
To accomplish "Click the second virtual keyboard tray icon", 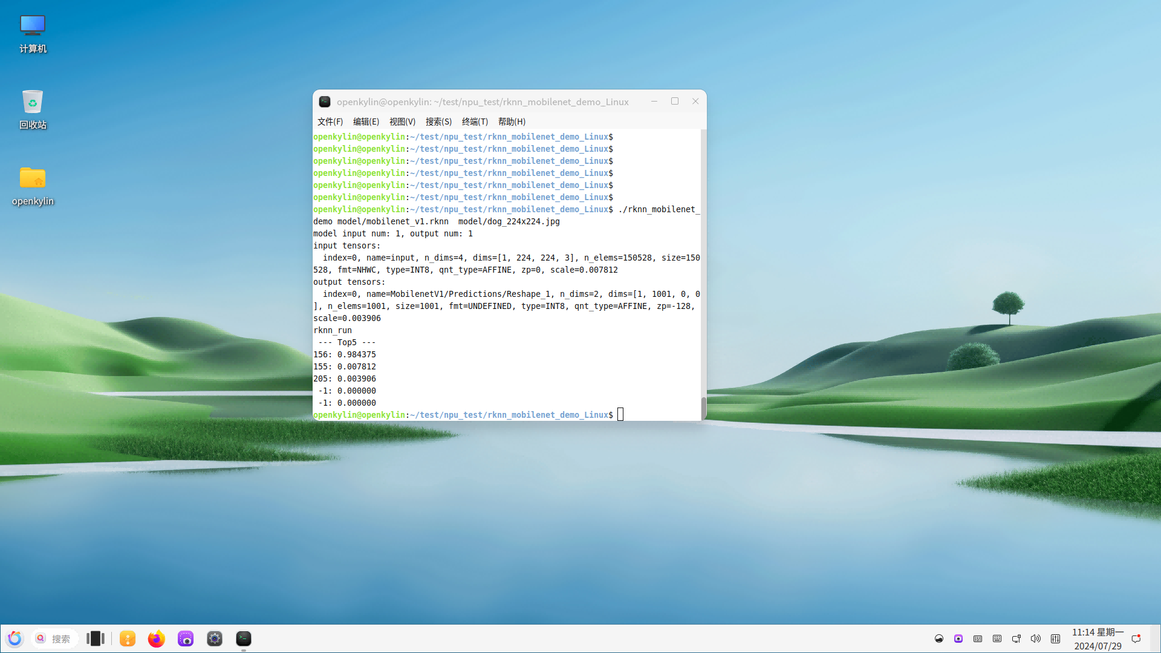I will pos(997,638).
